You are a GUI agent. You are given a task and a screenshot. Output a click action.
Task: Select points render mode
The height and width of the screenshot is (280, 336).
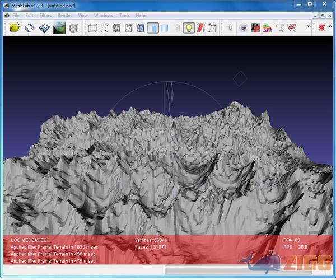tap(104, 27)
